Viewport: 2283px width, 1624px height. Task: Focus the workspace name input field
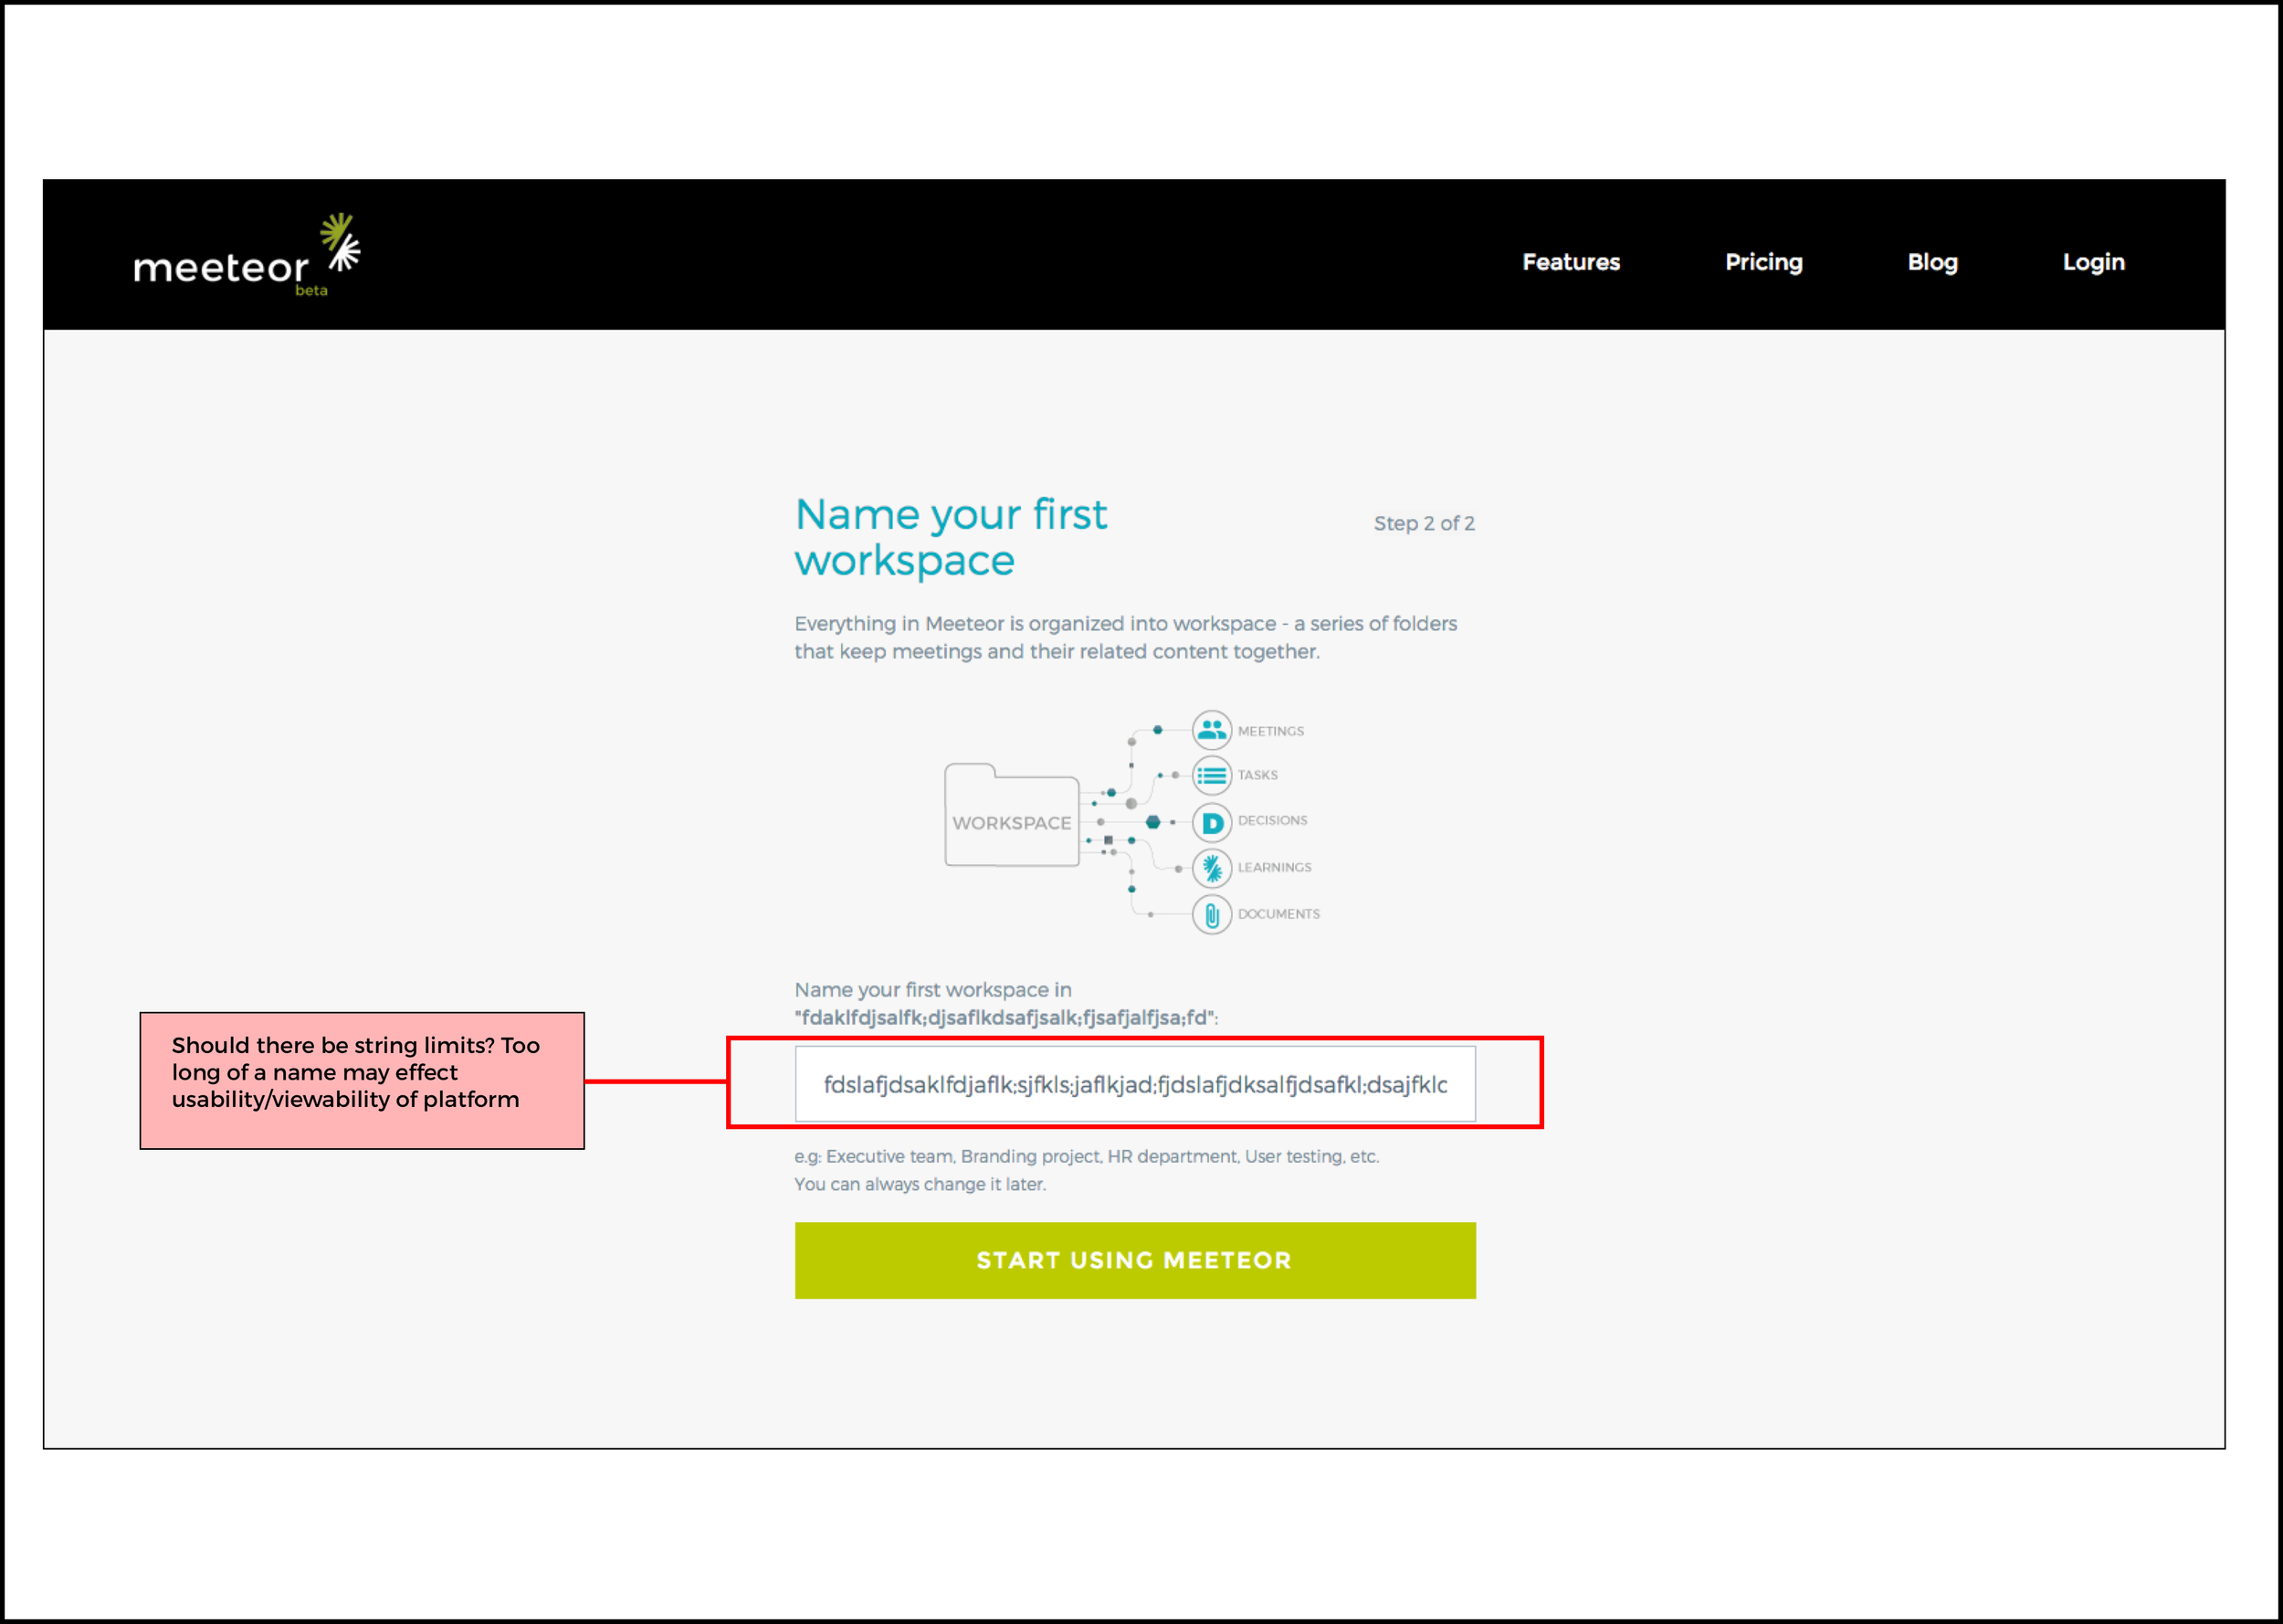pyautogui.click(x=1134, y=1084)
